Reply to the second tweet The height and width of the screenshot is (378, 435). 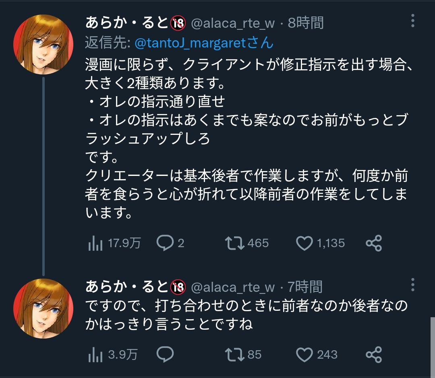coord(165,355)
